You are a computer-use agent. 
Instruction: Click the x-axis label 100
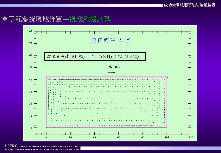(167, 137)
